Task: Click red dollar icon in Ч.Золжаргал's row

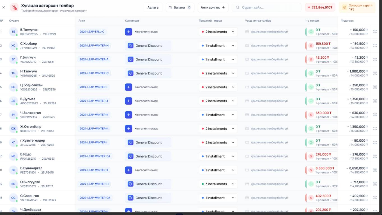Action: [x=311, y=115]
